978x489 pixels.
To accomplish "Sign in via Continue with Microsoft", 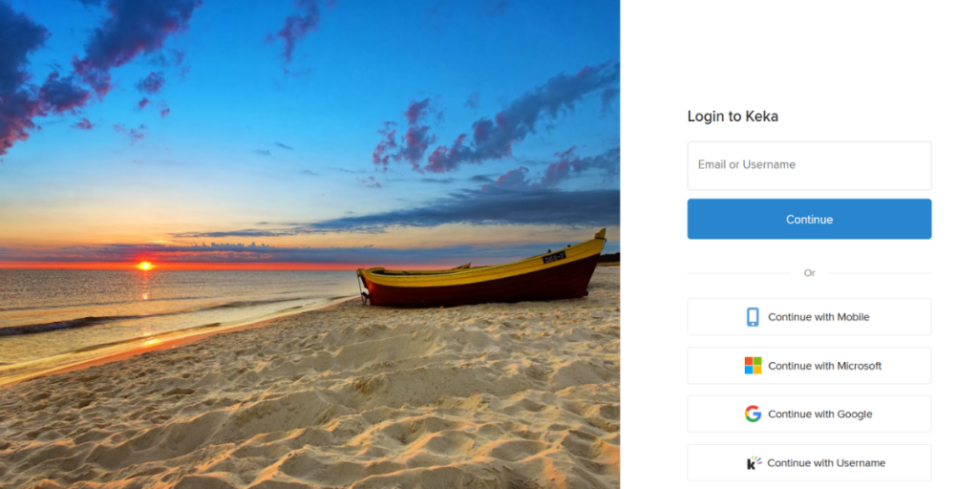I will (809, 366).
